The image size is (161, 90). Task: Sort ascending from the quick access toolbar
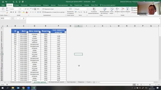(13, 2)
